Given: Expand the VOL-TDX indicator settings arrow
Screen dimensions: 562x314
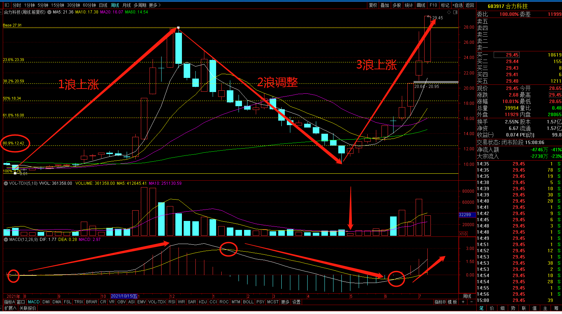Looking at the screenshot, I should (x=6, y=183).
